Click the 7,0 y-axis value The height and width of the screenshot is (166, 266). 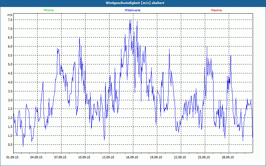point(10,29)
